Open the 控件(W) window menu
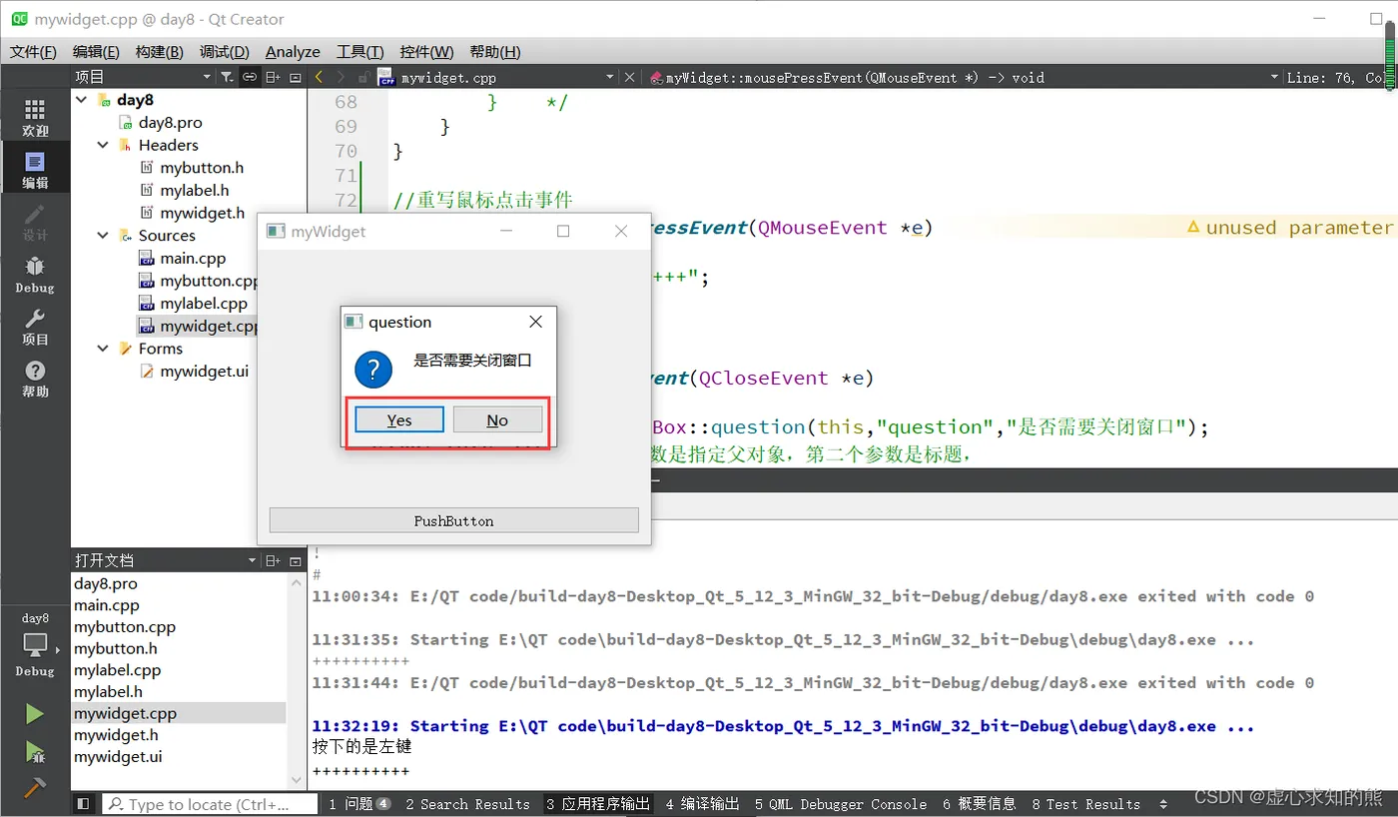 [426, 52]
